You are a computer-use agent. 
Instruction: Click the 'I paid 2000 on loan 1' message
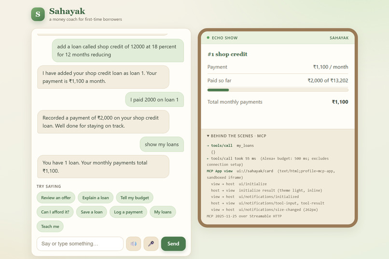click(x=154, y=100)
